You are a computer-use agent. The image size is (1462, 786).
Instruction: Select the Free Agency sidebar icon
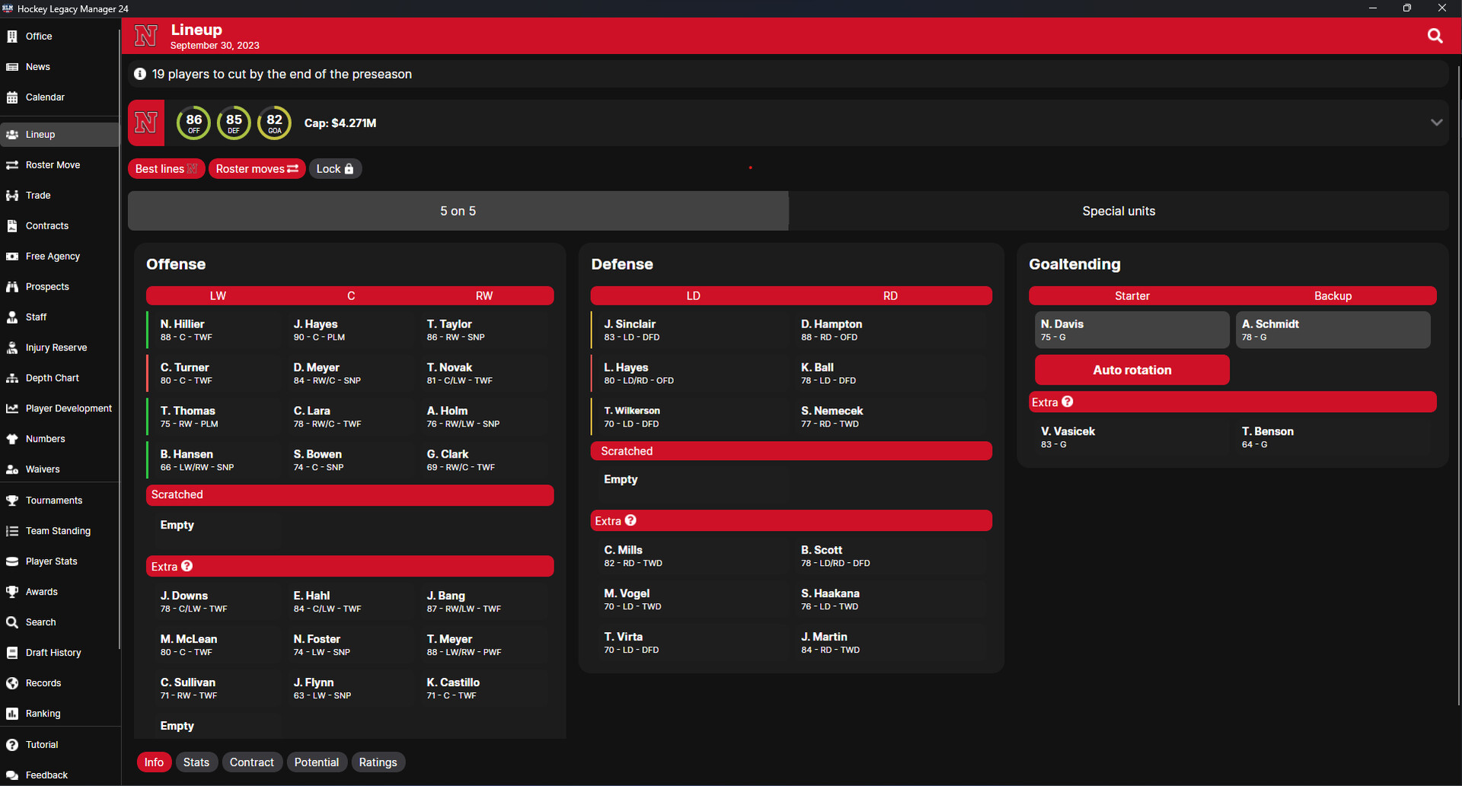[x=12, y=256]
